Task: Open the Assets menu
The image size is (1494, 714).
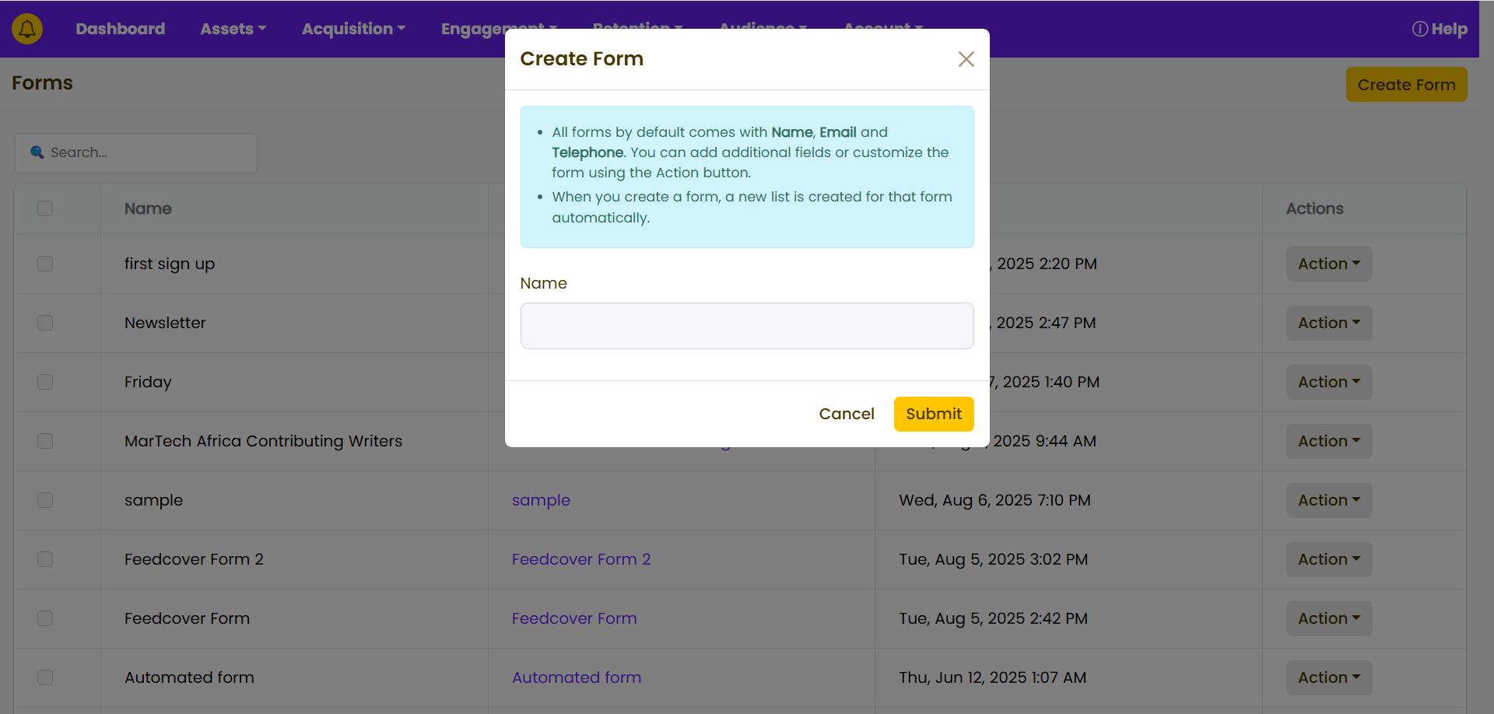Action: pyautogui.click(x=233, y=29)
